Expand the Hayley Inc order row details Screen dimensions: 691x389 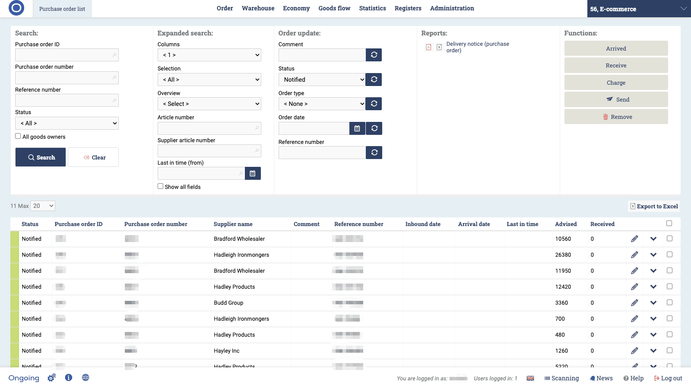click(653, 351)
